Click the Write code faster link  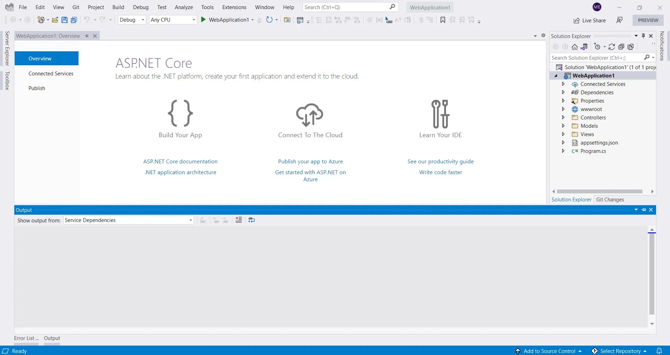tap(440, 172)
